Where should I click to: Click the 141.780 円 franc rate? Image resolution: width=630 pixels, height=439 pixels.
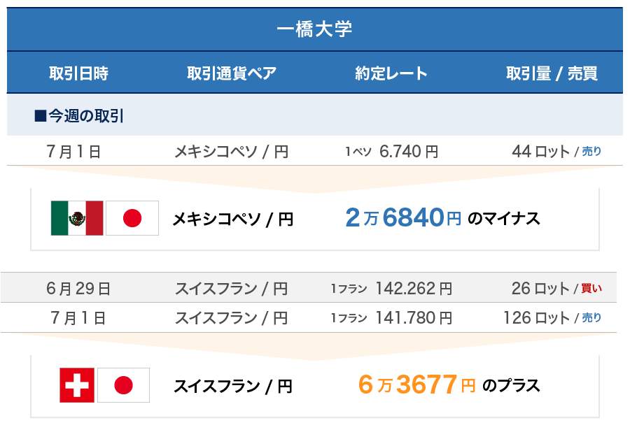414,318
